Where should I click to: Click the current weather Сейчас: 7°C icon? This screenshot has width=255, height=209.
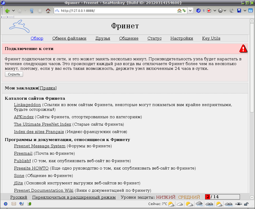171,204
